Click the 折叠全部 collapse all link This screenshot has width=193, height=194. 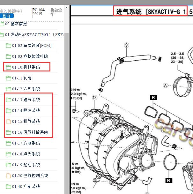pos(56,12)
